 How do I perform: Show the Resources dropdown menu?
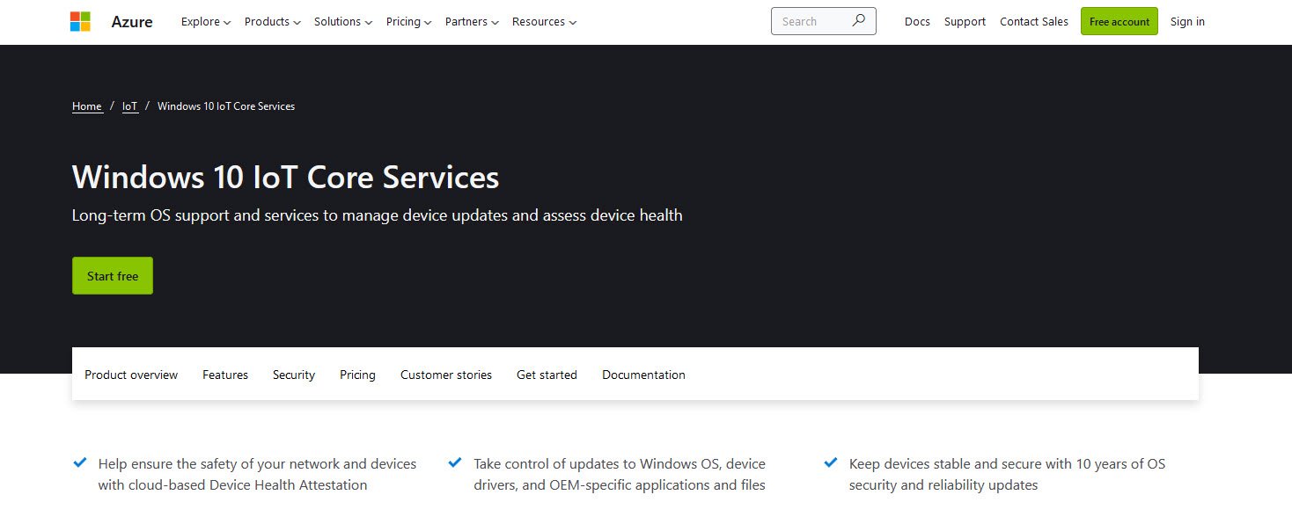click(545, 22)
